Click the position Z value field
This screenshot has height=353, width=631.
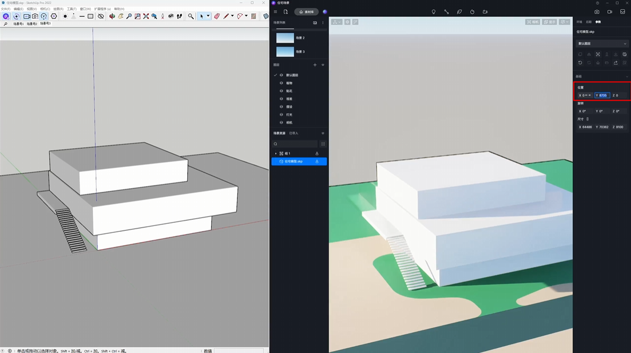619,95
